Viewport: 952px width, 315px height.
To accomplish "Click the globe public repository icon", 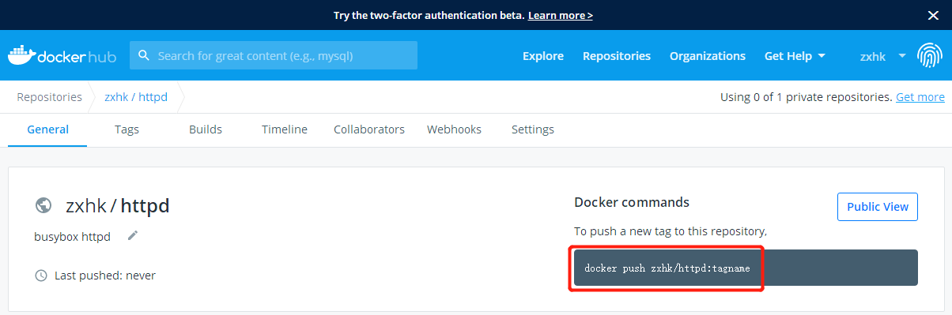I will [x=44, y=206].
